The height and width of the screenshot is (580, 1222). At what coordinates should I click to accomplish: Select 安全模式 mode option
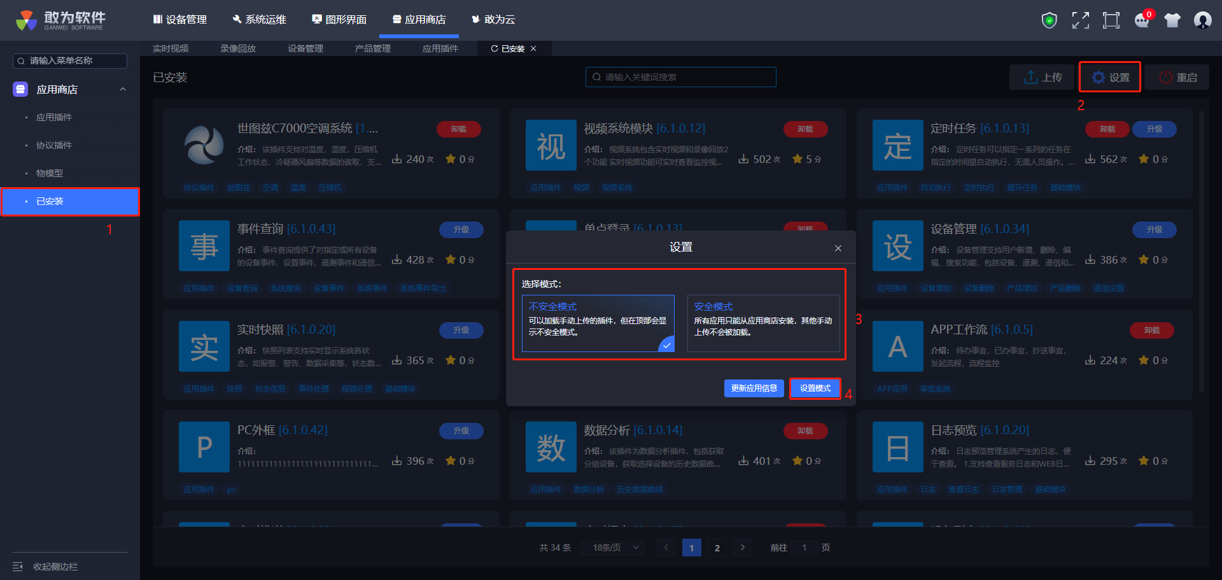pyautogui.click(x=763, y=323)
